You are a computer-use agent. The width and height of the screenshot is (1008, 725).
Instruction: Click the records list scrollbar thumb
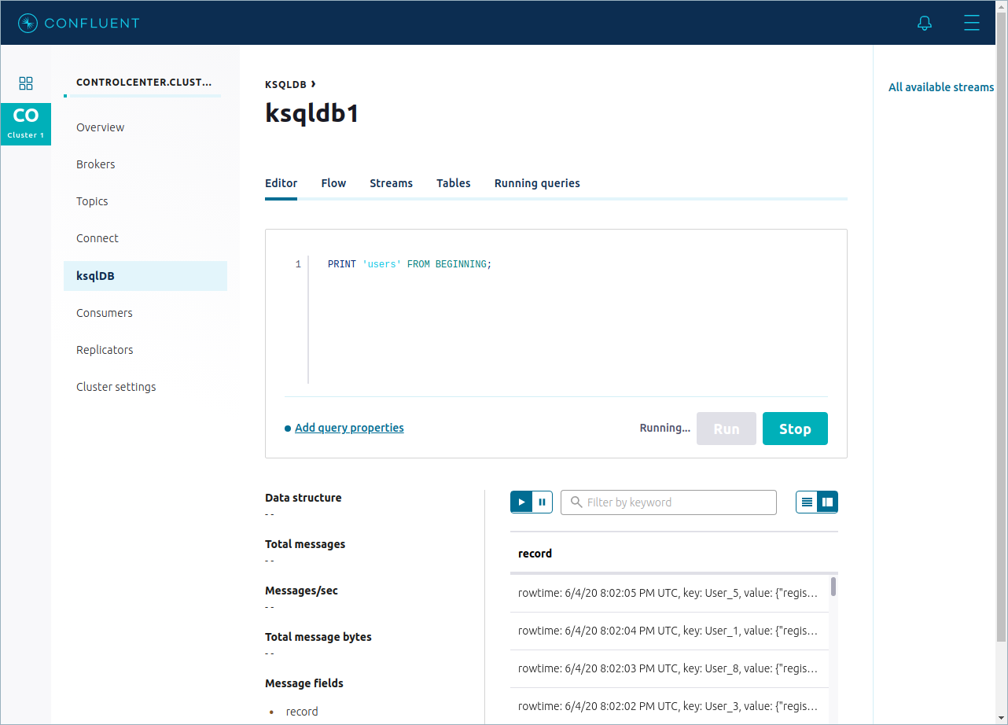(833, 587)
